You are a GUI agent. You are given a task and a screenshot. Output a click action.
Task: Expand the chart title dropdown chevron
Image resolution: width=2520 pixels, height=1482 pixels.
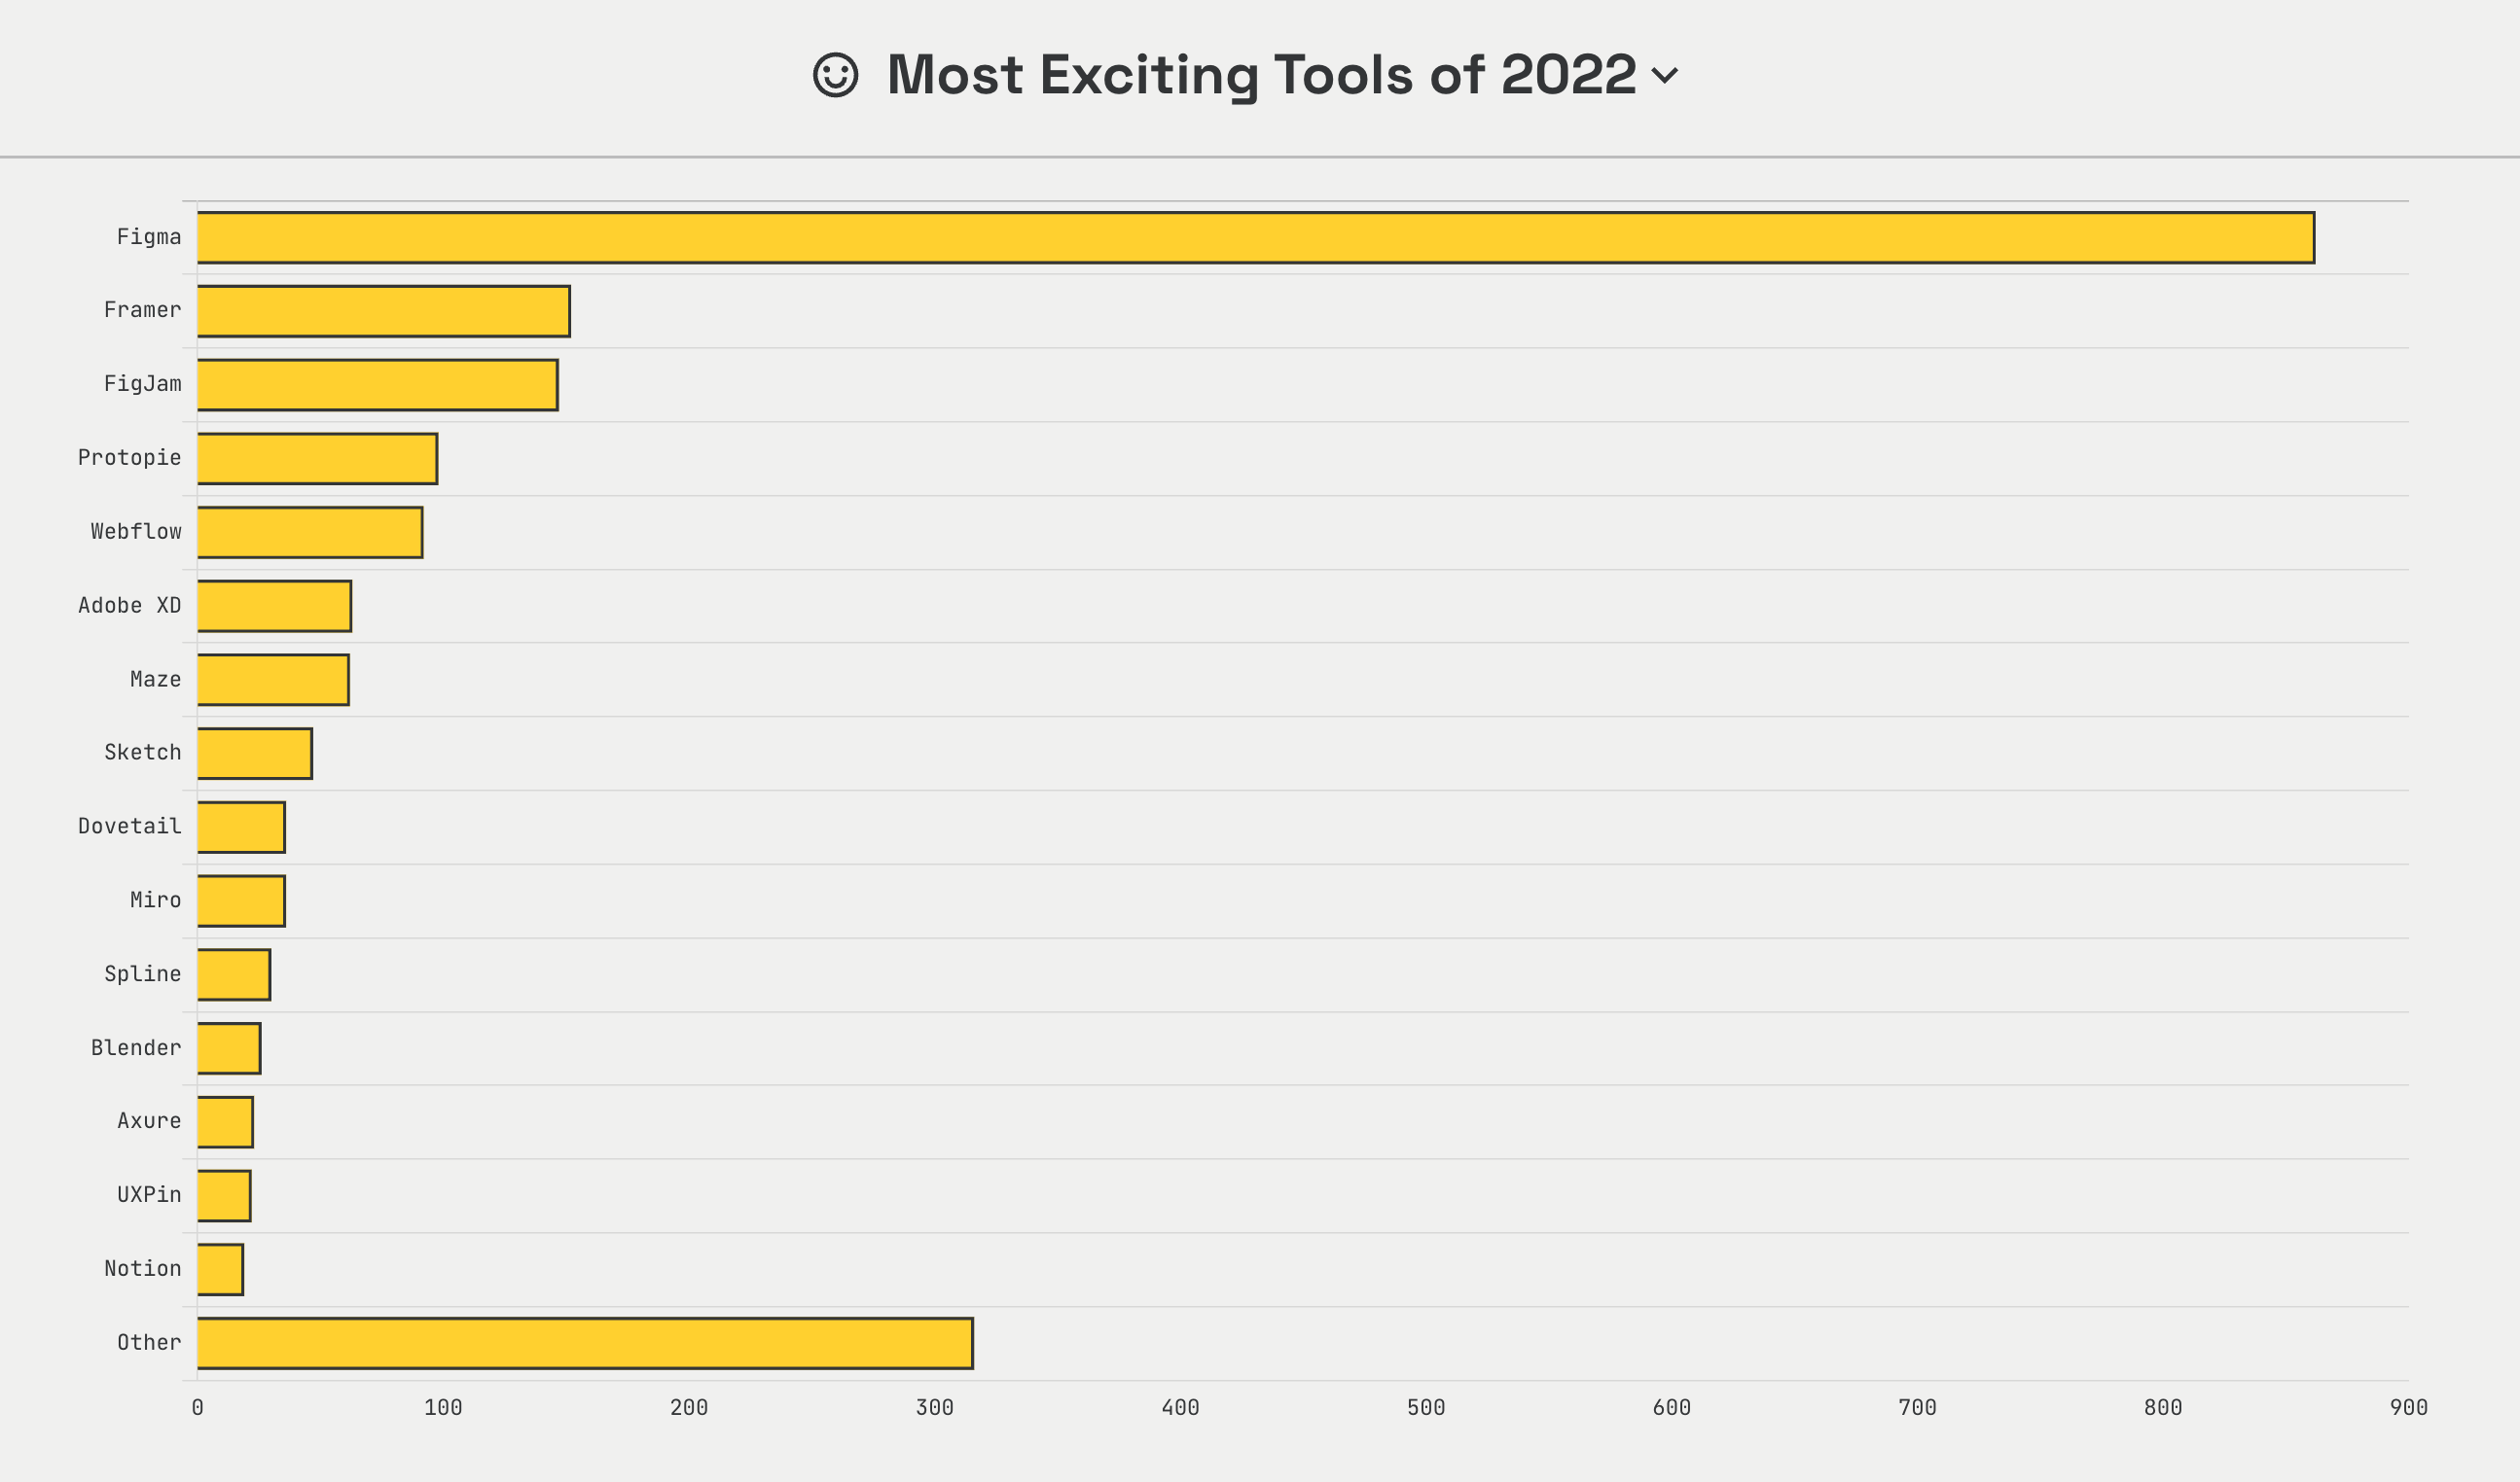[x=1665, y=75]
